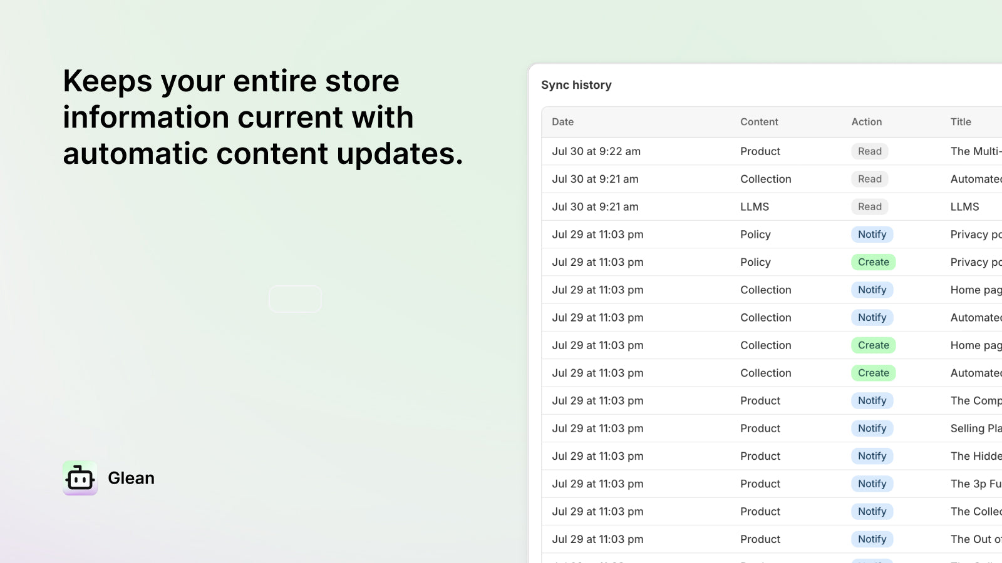This screenshot has width=1002, height=563.
Task: Select the Read badge on Product row
Action: (869, 151)
